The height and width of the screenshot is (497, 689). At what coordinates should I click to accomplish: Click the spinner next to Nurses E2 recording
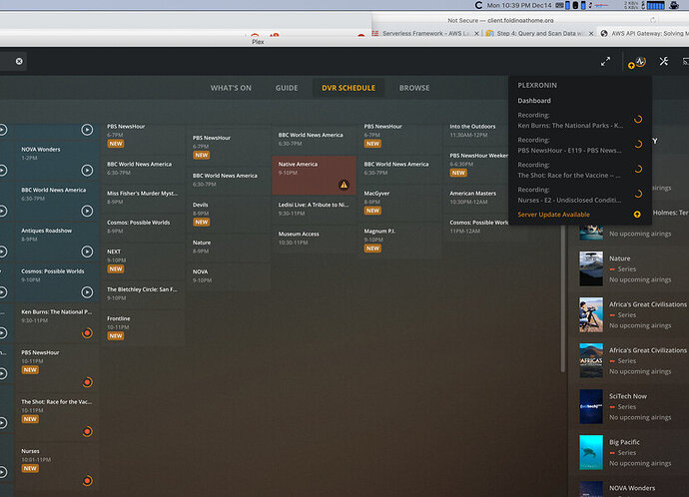click(638, 194)
